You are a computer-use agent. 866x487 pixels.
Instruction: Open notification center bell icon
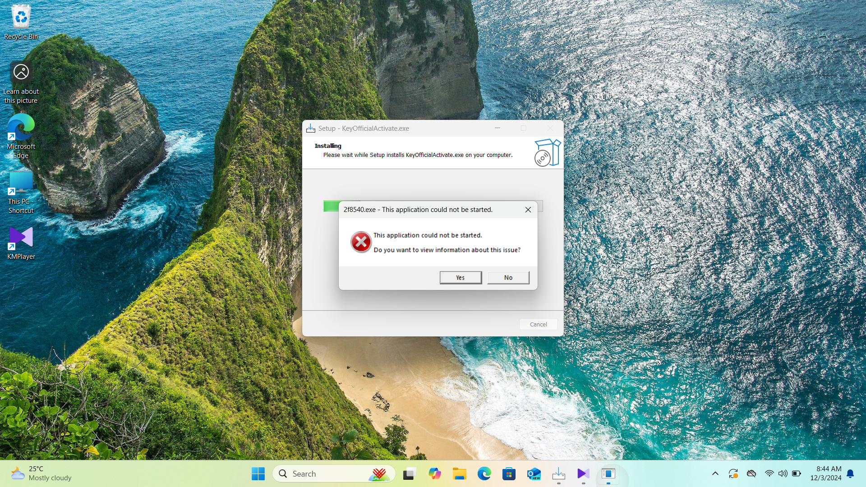pyautogui.click(x=850, y=473)
